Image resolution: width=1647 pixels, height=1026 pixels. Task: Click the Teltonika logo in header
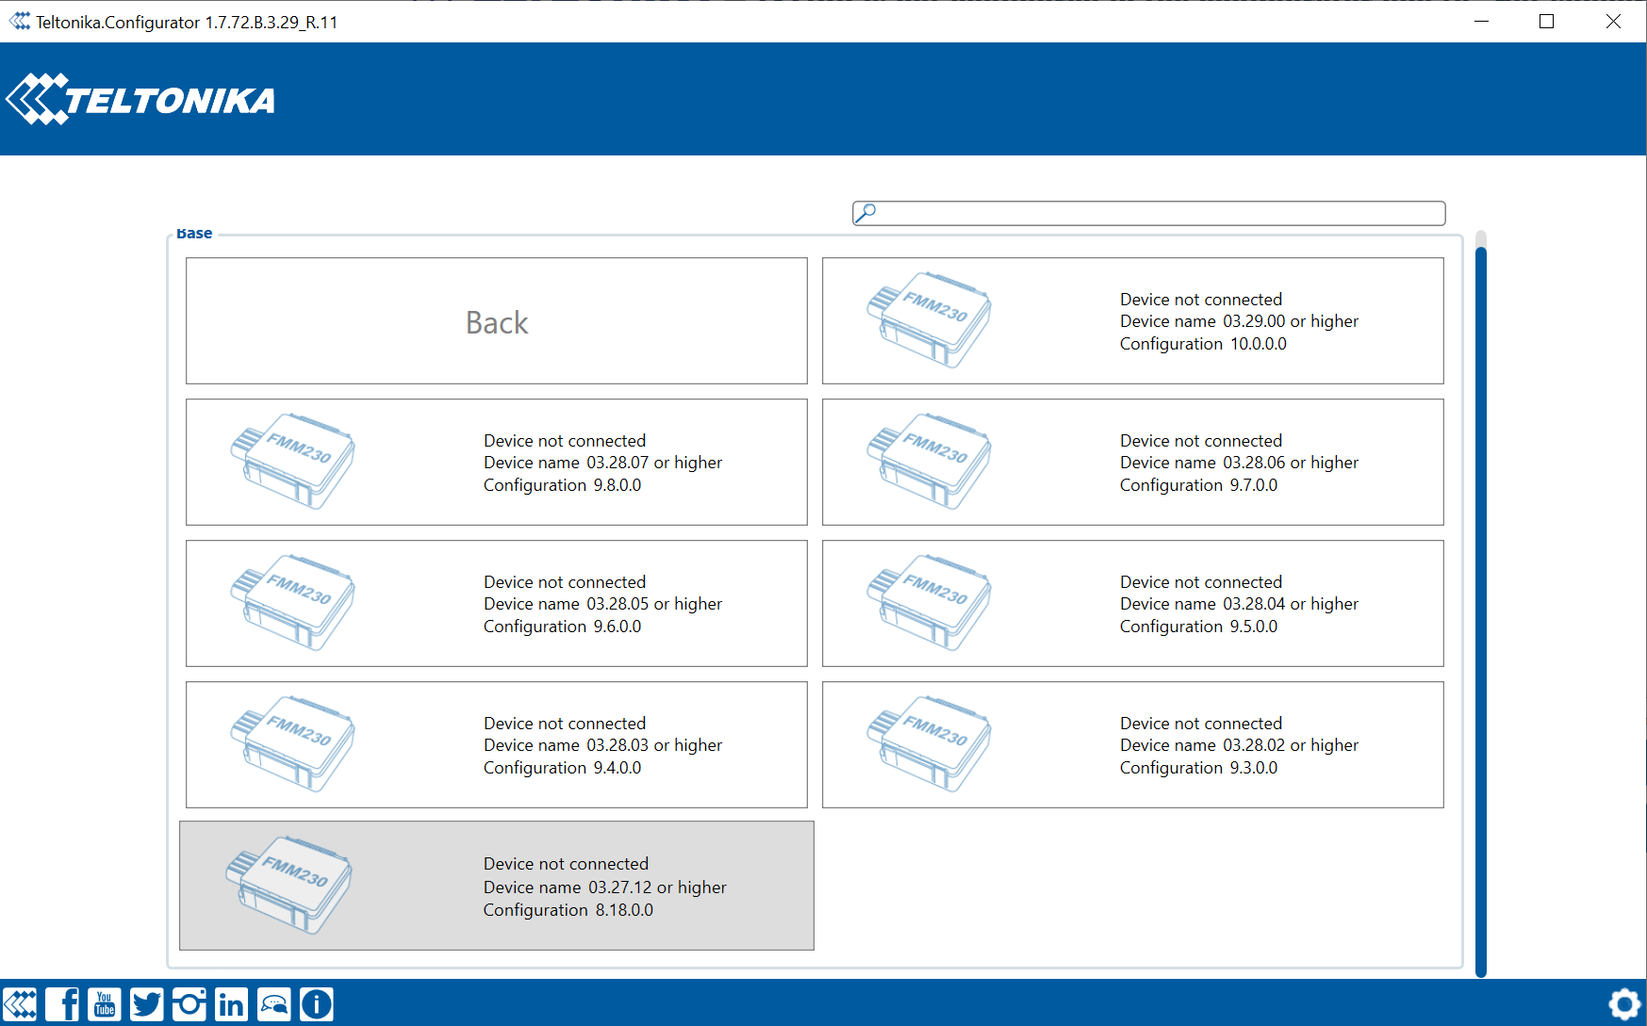click(x=140, y=99)
